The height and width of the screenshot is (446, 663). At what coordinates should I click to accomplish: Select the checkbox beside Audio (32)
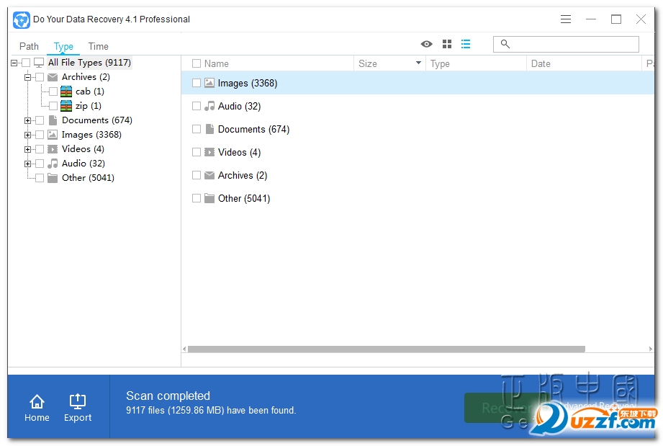[195, 106]
